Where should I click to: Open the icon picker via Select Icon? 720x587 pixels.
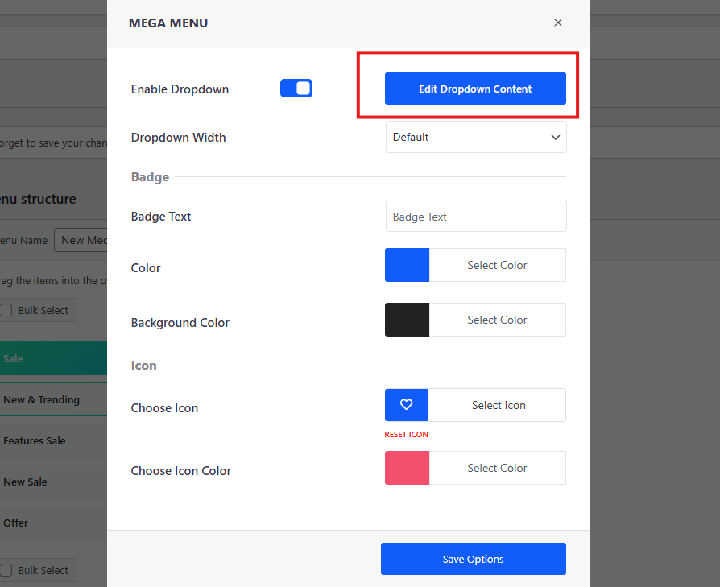[498, 405]
